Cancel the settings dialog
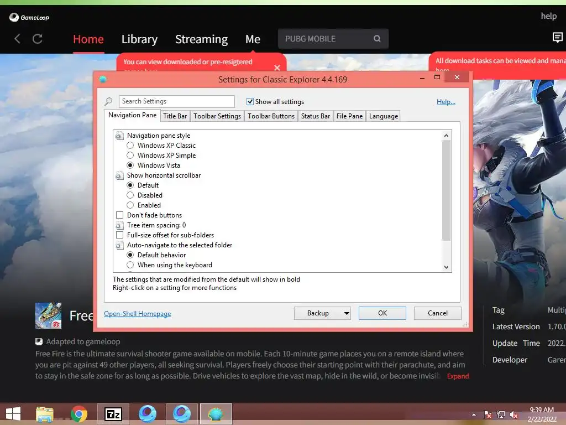The image size is (566, 425). [438, 313]
